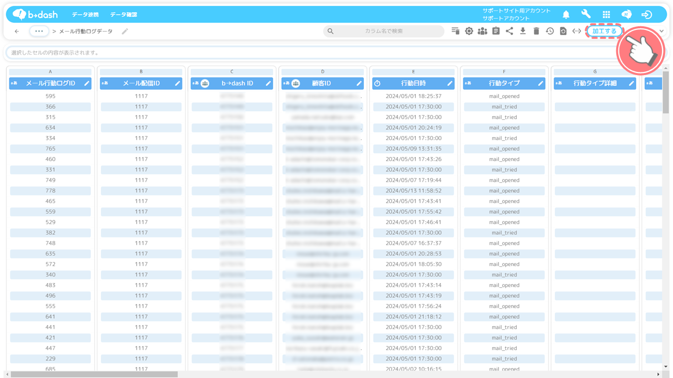Image resolution: width=673 pixels, height=378 pixels.
Task: Edit the メール行動ログID column with its pencil
Action: point(87,83)
